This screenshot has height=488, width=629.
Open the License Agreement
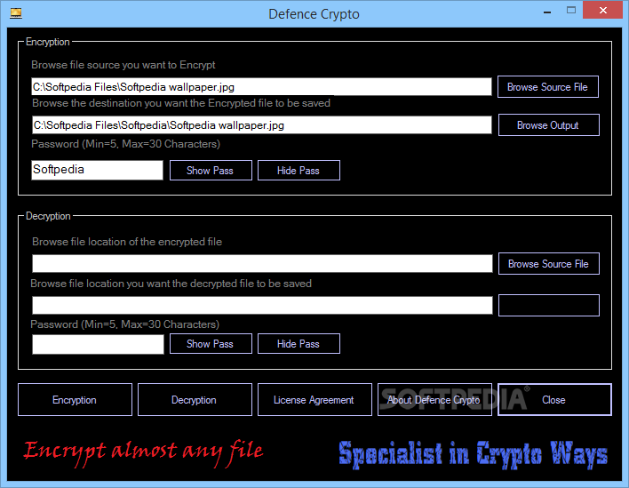tap(314, 400)
